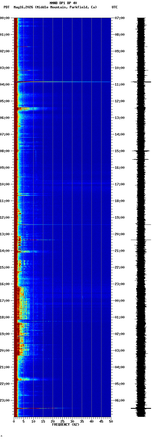Click the UTC time label '00:00' on right axis
Screen dimensions: 153x439
coord(120,301)
